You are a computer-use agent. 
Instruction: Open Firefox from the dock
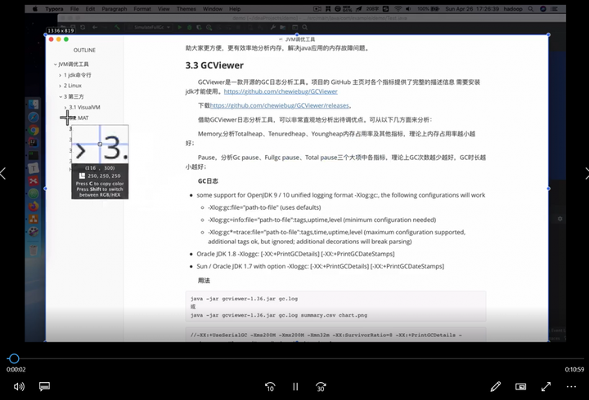(34, 207)
